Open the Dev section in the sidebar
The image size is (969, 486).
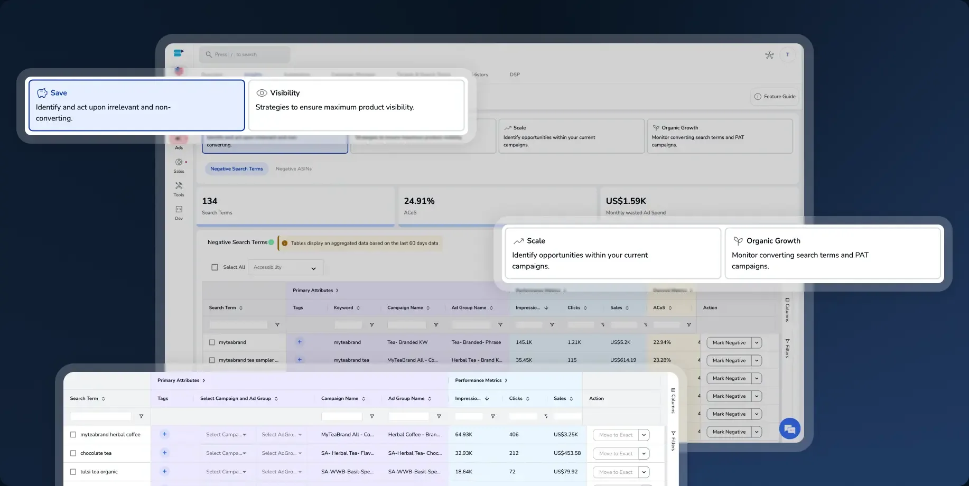[179, 213]
